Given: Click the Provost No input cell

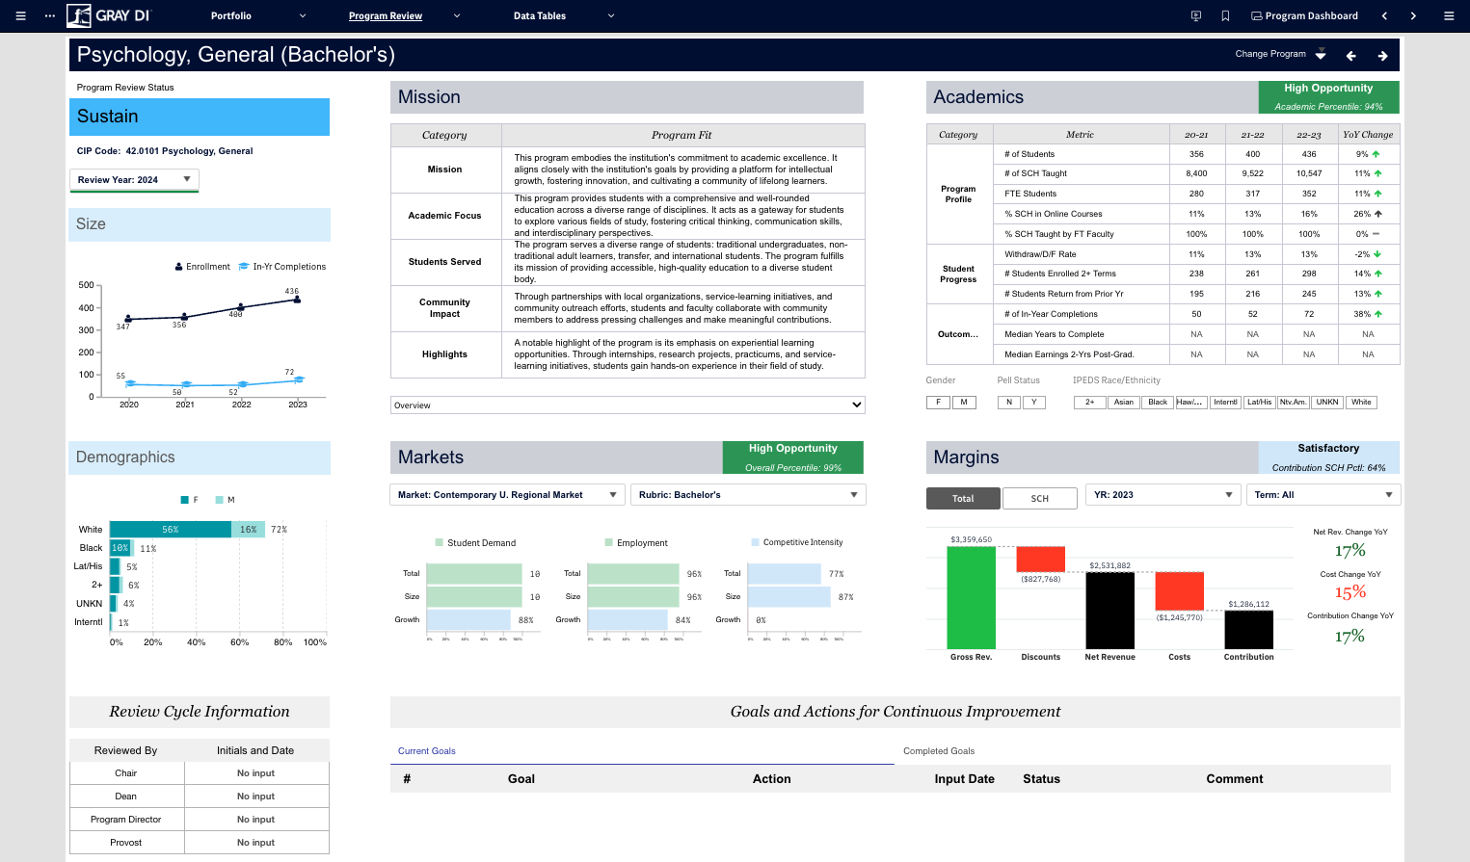Looking at the screenshot, I should (x=255, y=843).
